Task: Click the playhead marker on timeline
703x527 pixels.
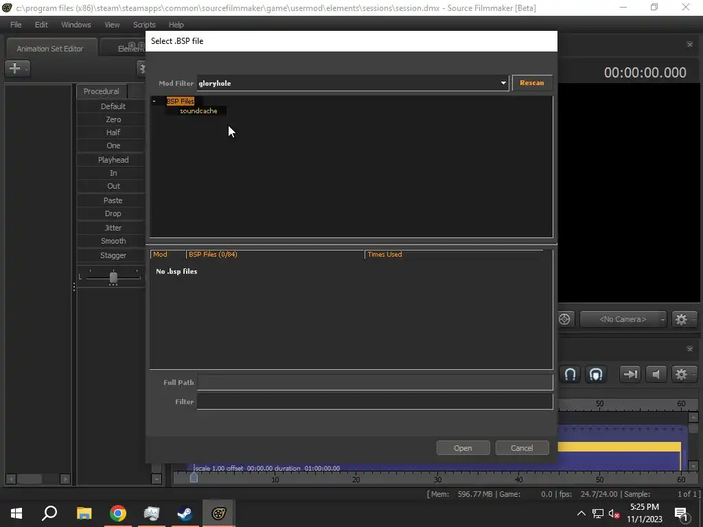Action: (x=194, y=478)
